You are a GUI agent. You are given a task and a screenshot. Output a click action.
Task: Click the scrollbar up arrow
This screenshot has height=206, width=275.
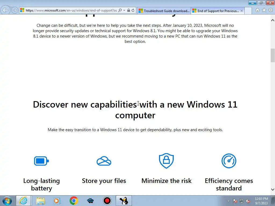[x=273, y=20]
